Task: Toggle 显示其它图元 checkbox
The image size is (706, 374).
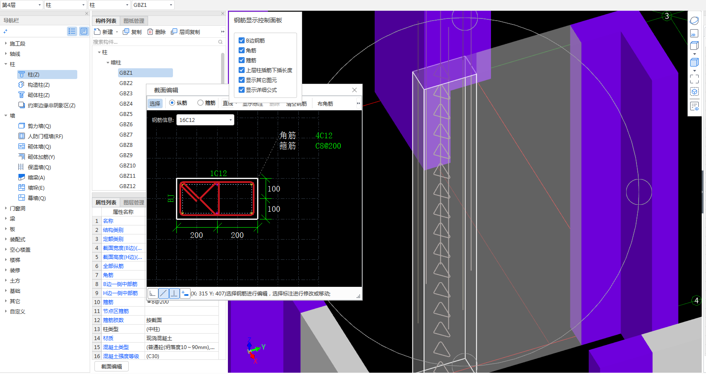Action: point(242,80)
